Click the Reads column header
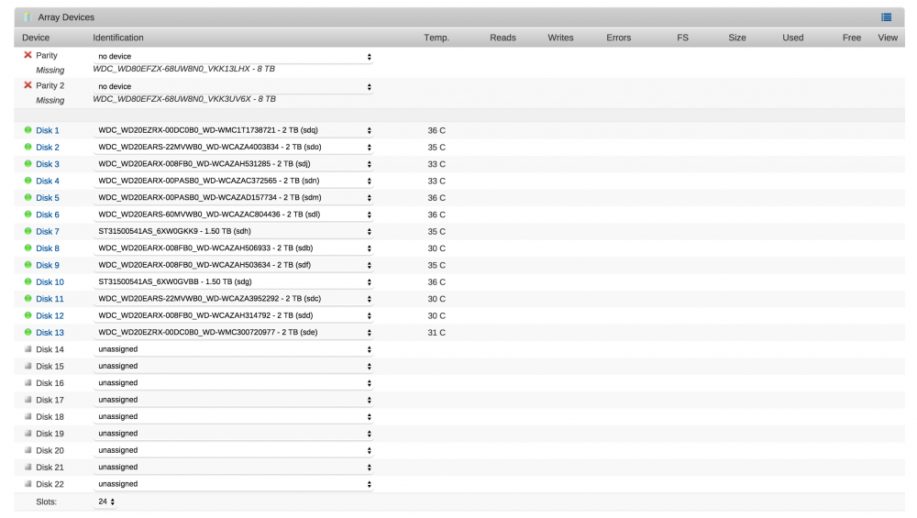 [503, 38]
